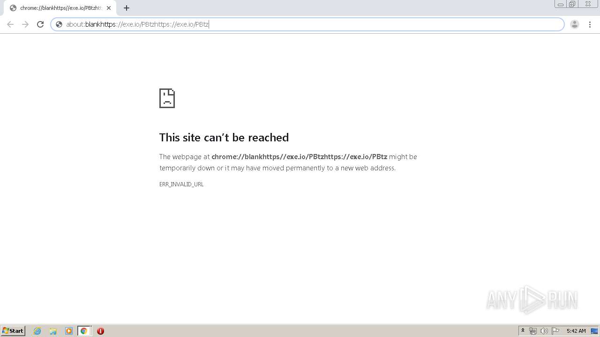Launch Internet Explorer from the taskbar

coord(37,331)
